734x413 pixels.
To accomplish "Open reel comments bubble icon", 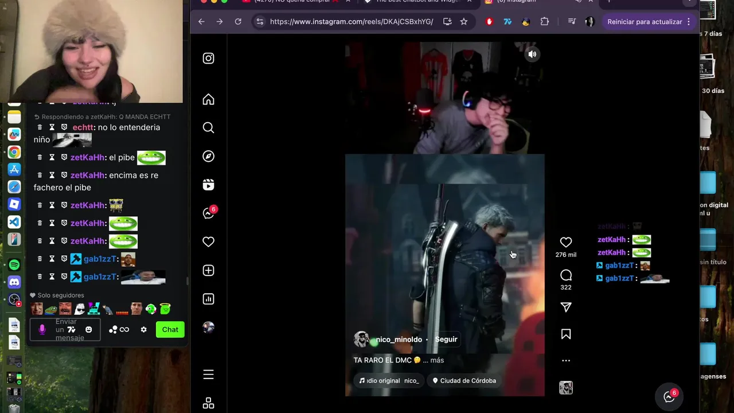I will pyautogui.click(x=566, y=275).
